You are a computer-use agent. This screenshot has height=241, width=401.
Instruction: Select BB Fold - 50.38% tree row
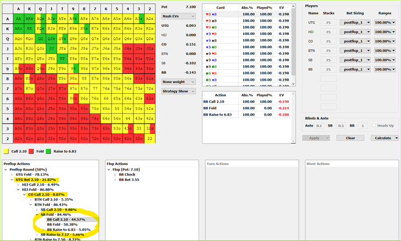pos(62,224)
